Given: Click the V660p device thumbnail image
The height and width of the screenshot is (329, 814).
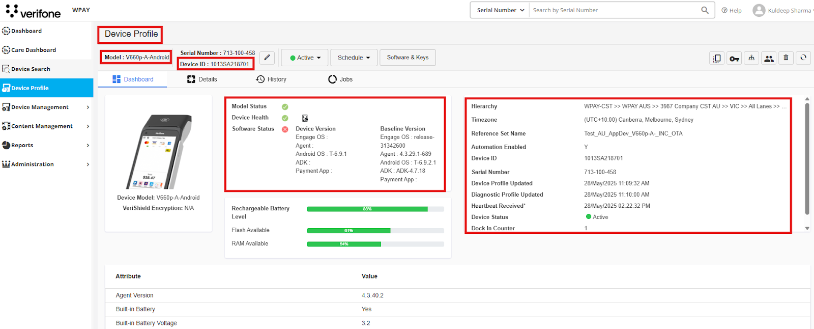Looking at the screenshot, I should pyautogui.click(x=159, y=152).
